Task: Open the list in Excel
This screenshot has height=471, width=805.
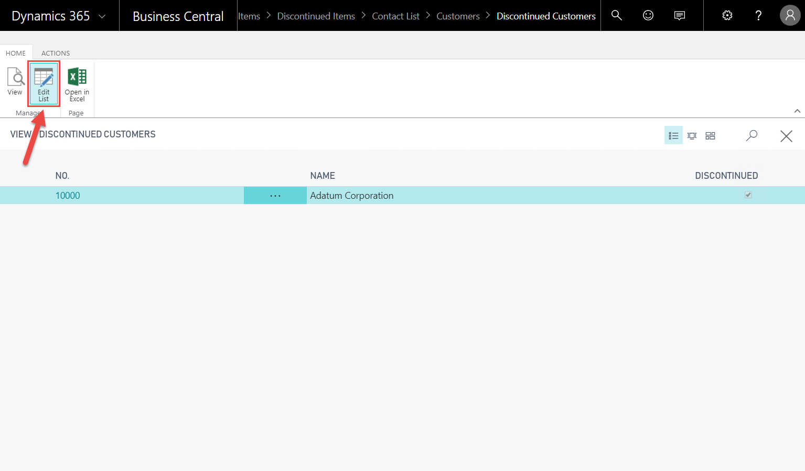Action: (x=77, y=84)
